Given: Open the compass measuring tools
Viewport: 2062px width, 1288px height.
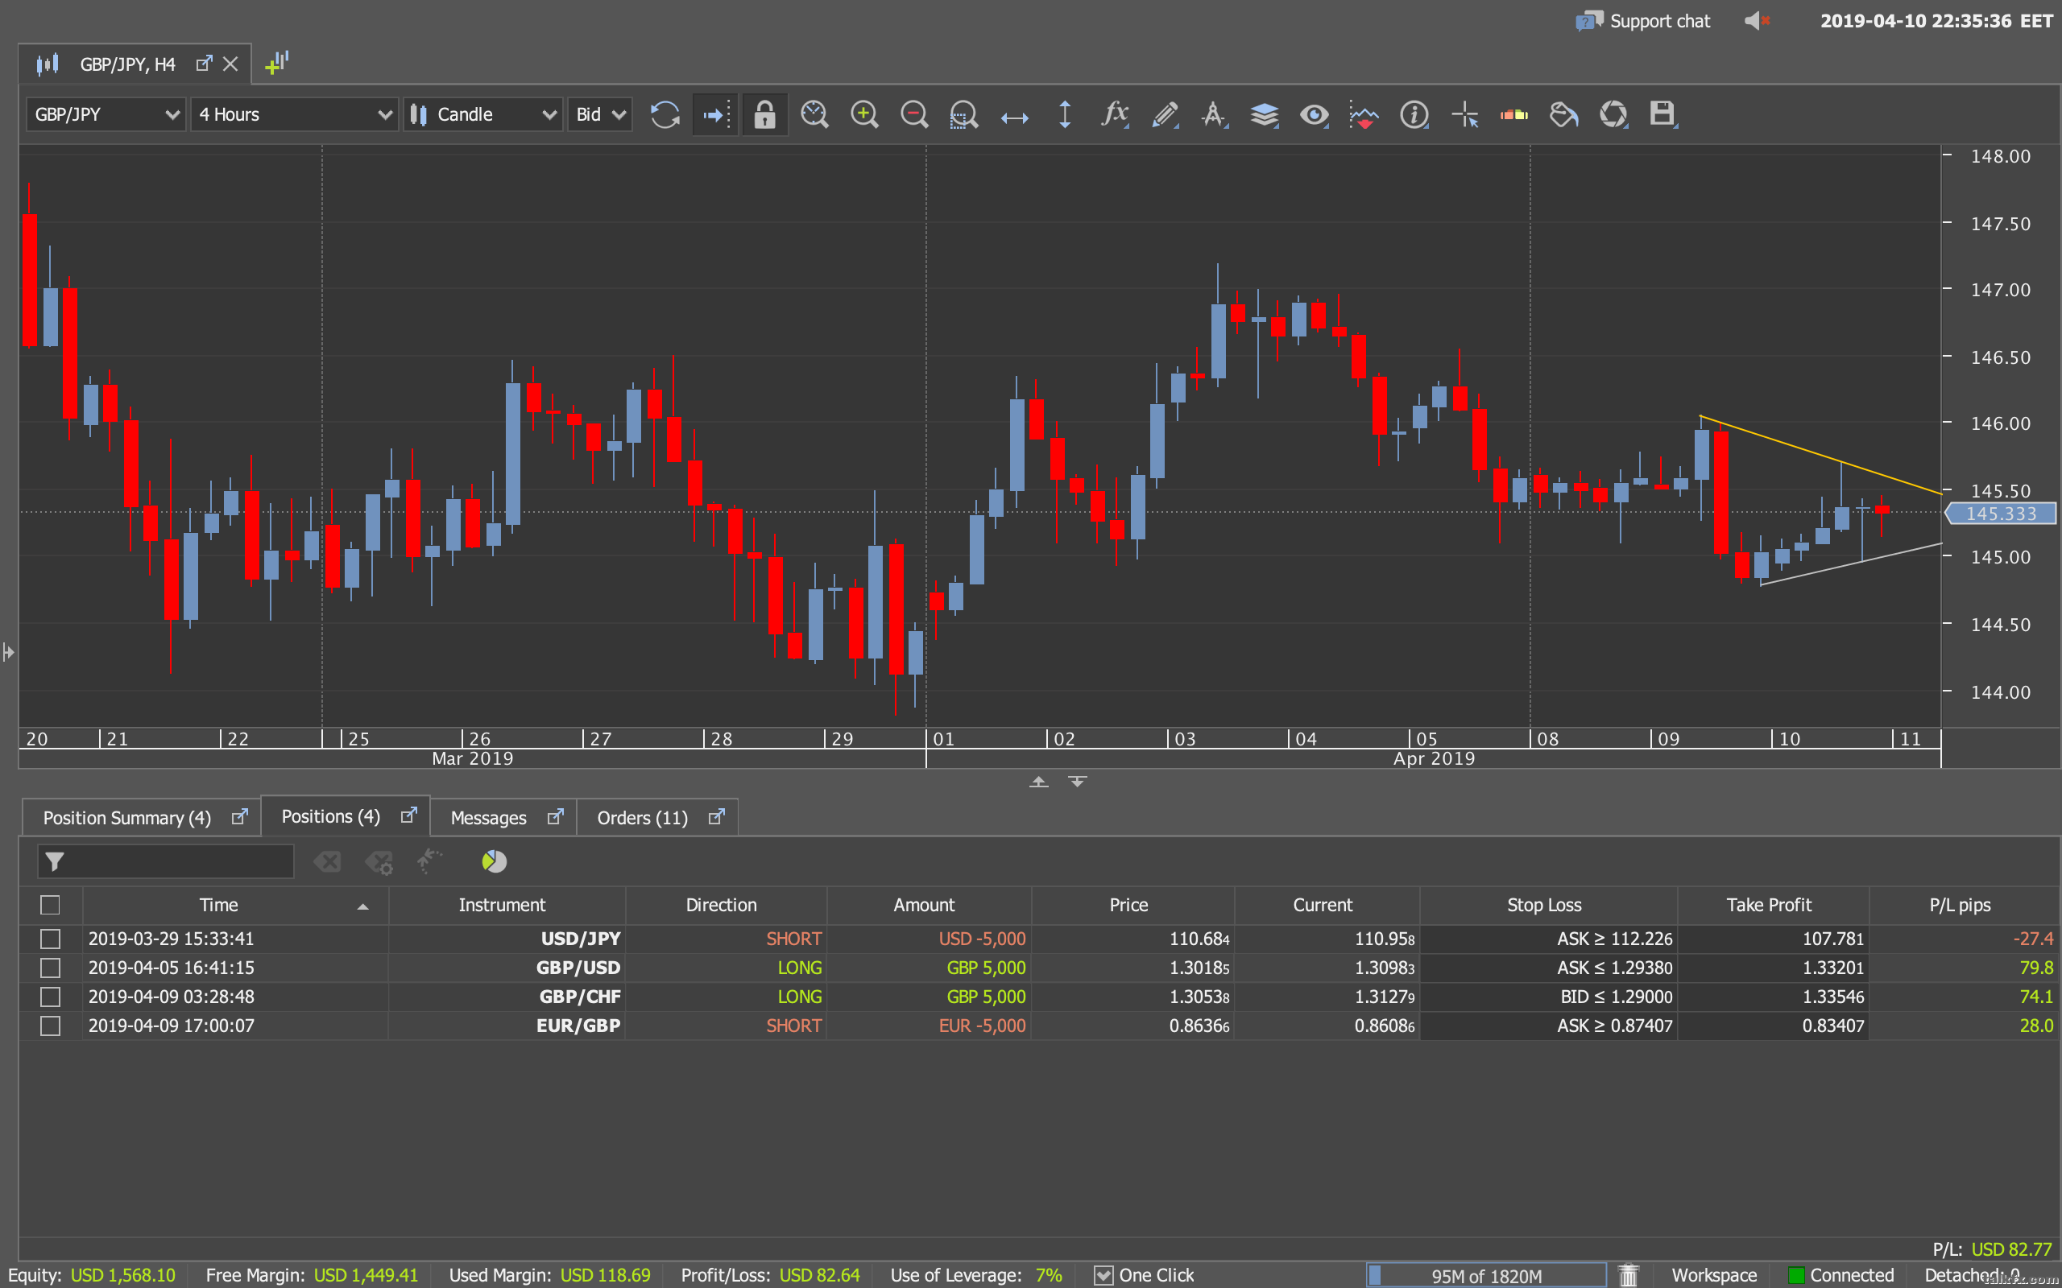Looking at the screenshot, I should [x=1214, y=114].
